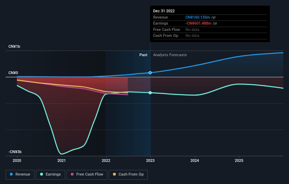Toggle the Cash From Op legend button

point(128,175)
